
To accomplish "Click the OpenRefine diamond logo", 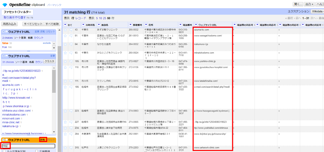I will (x=5, y=5).
